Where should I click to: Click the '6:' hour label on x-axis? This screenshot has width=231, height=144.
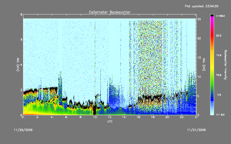tap(66, 117)
